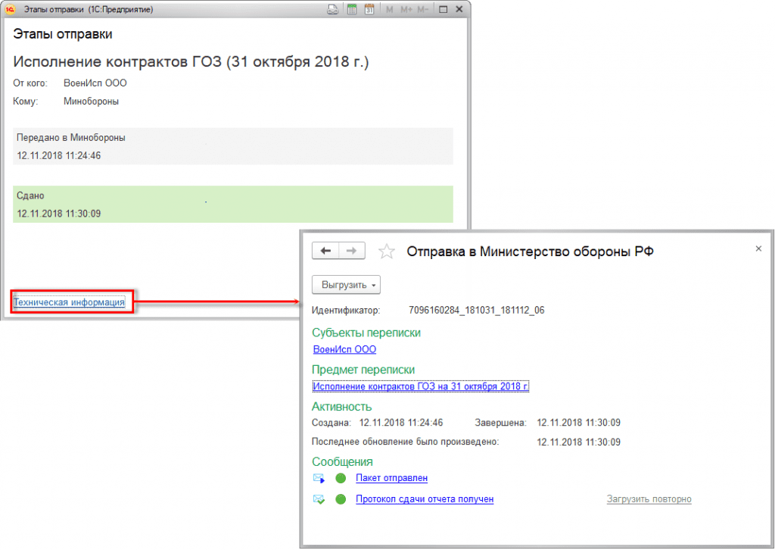Go back with the left arrow button
This screenshot has height=550, width=775.
click(325, 251)
